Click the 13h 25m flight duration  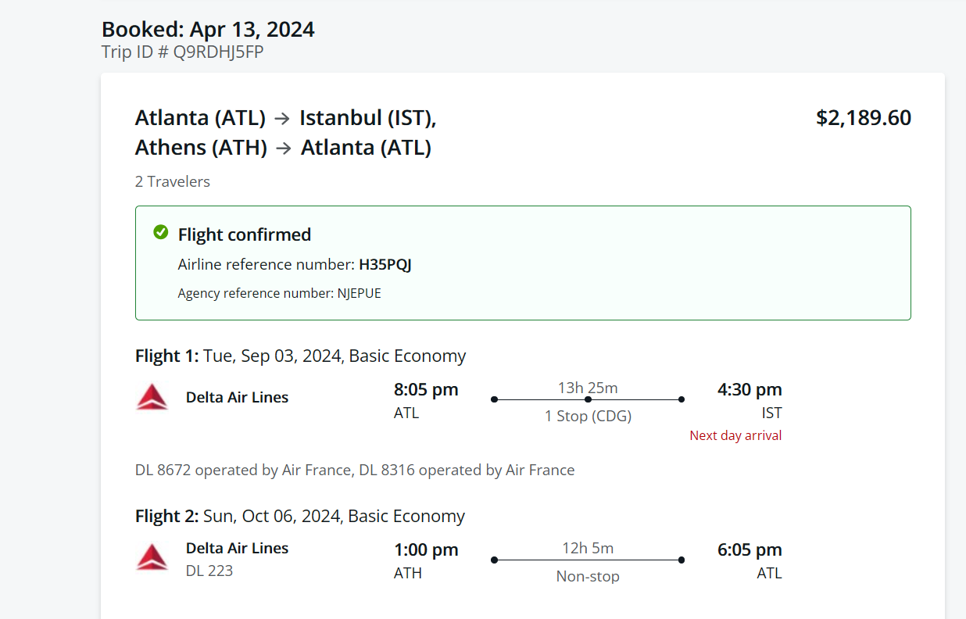click(x=588, y=388)
